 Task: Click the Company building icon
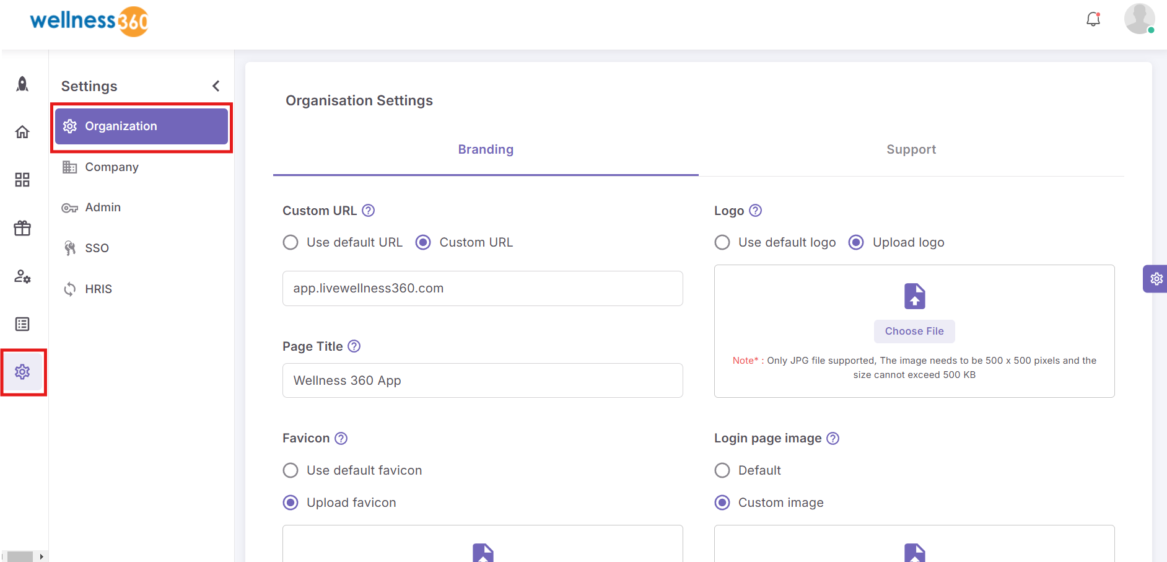(70, 167)
